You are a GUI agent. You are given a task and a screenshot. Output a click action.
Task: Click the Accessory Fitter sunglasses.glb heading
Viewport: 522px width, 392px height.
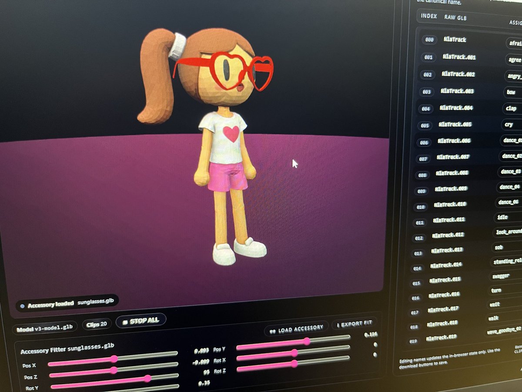pyautogui.click(x=67, y=349)
